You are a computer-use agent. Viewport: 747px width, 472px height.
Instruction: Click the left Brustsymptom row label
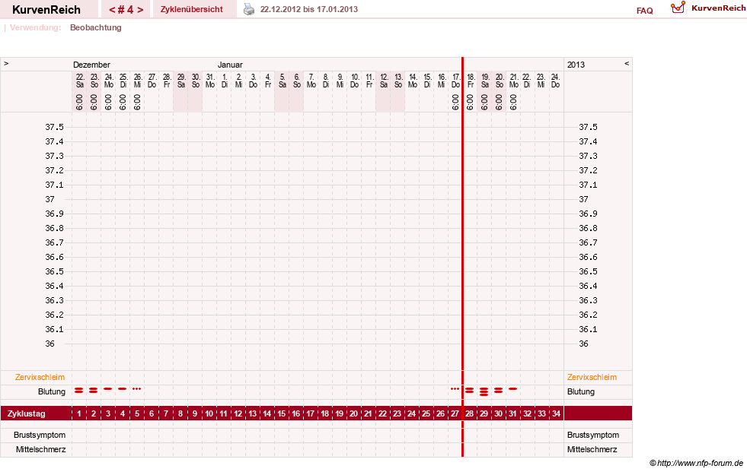pos(40,435)
